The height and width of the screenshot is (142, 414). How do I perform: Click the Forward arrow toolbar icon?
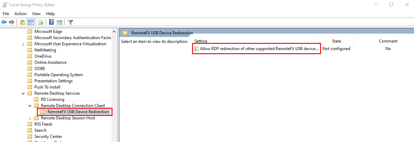point(12,22)
